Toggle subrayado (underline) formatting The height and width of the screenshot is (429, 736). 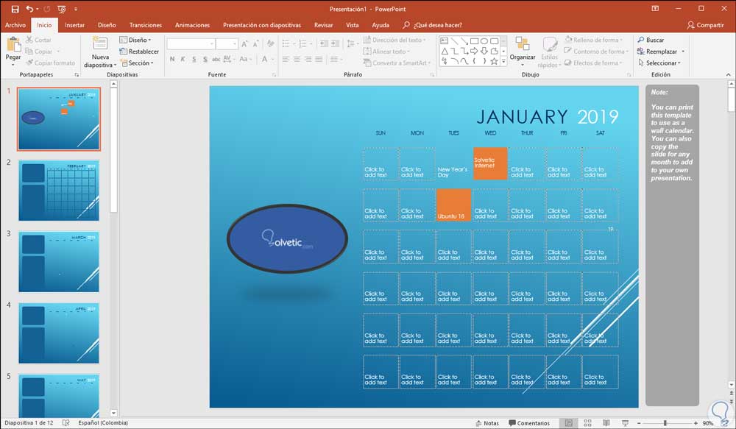tap(194, 59)
